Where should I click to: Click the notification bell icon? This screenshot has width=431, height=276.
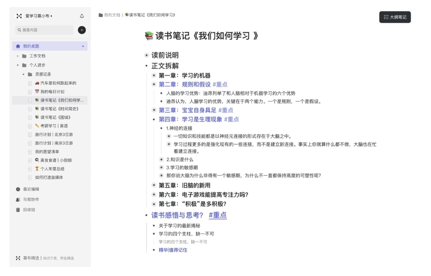[82, 16]
